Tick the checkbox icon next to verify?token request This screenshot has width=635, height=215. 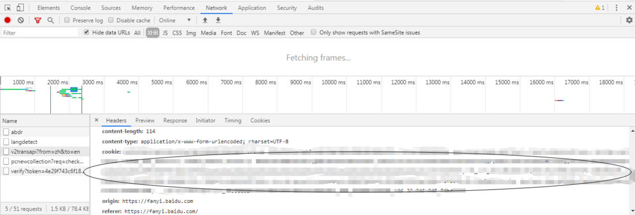pyautogui.click(x=6, y=171)
